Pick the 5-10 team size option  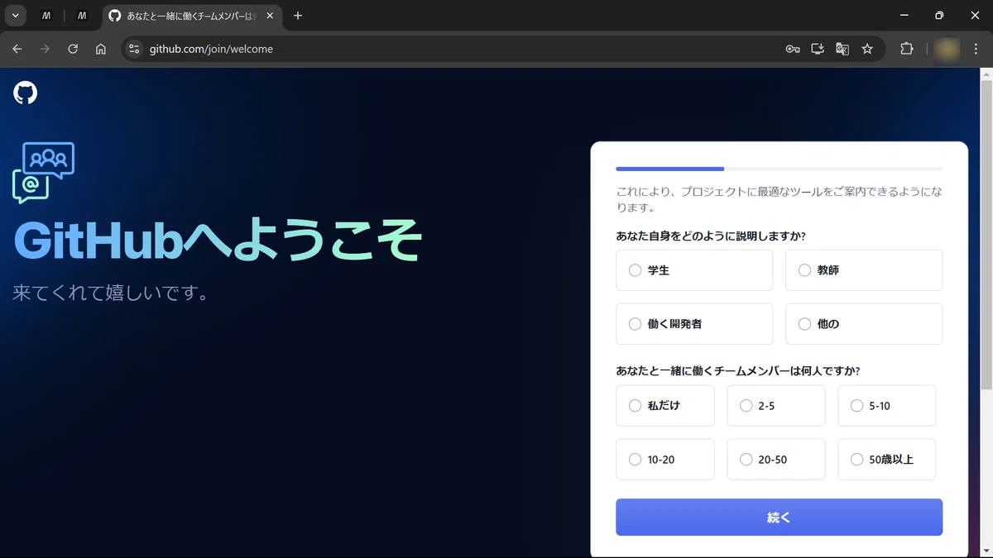pos(887,406)
